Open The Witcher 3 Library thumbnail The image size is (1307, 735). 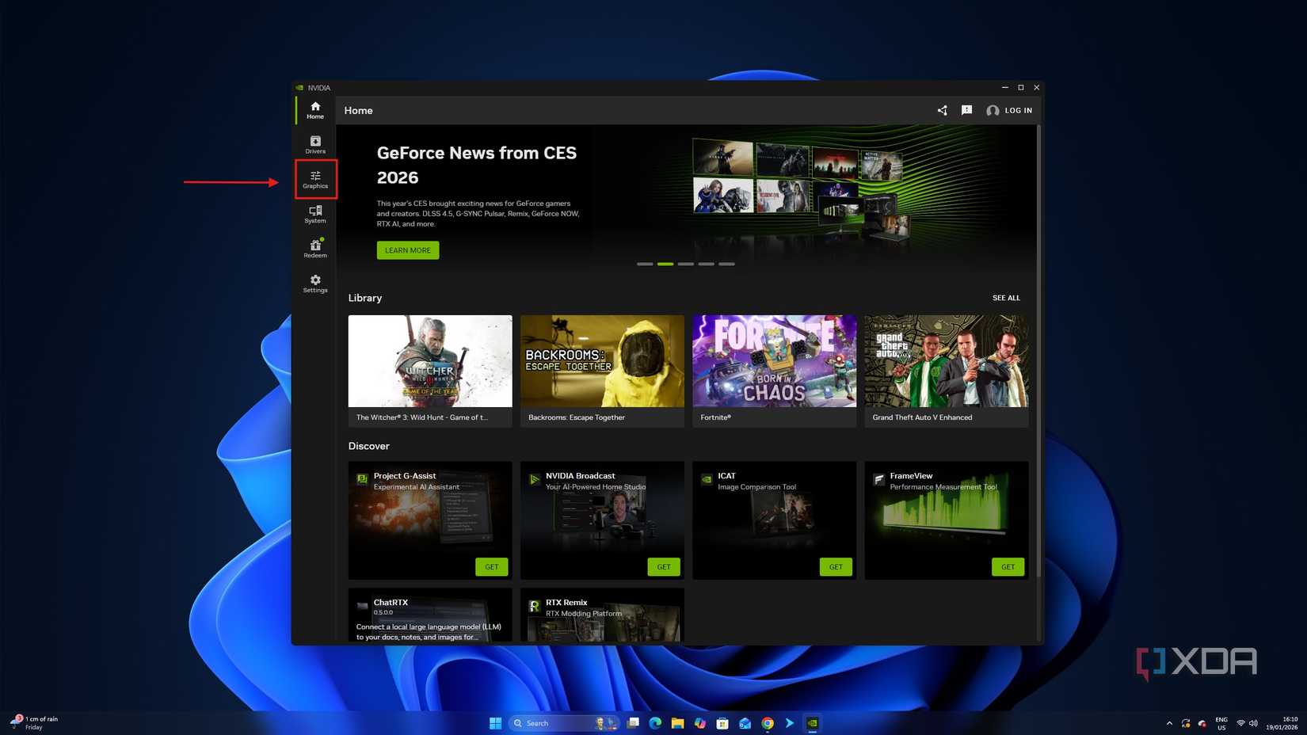[429, 361]
